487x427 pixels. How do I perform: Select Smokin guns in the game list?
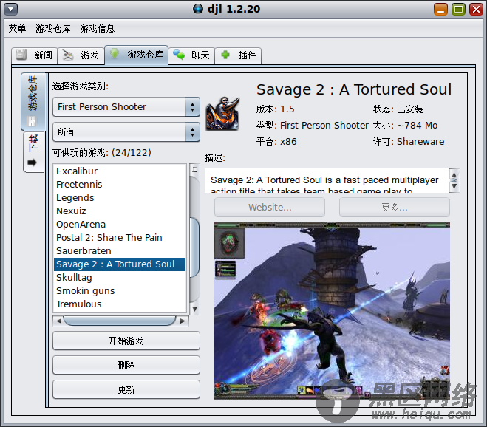click(120, 291)
